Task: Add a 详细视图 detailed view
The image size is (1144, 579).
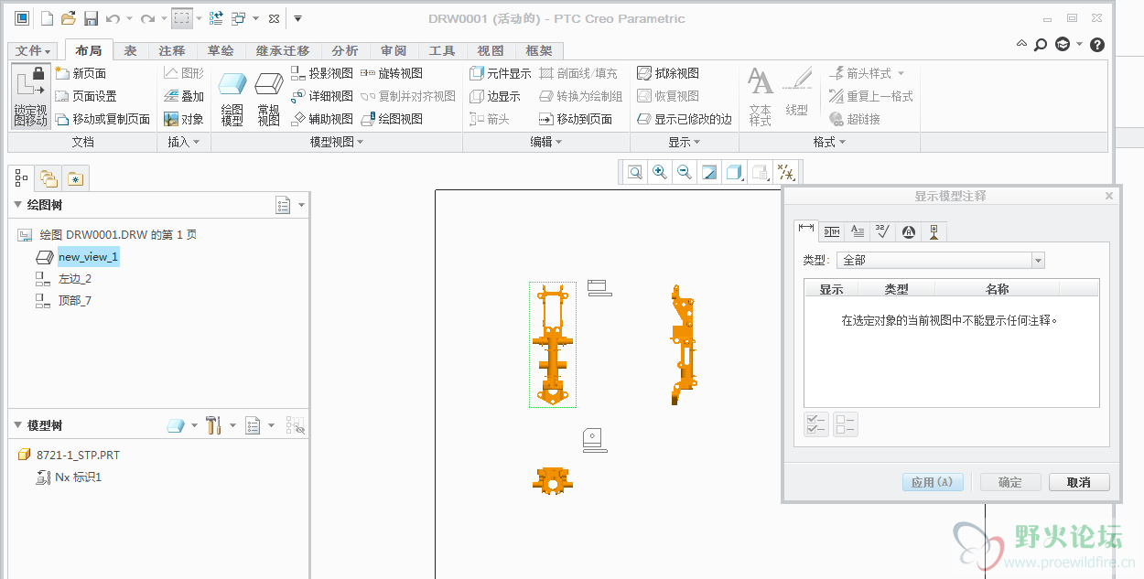Action: [322, 96]
